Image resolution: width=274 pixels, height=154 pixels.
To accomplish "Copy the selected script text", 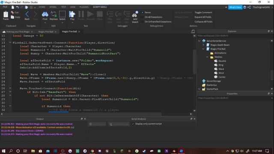I will click(15, 17).
